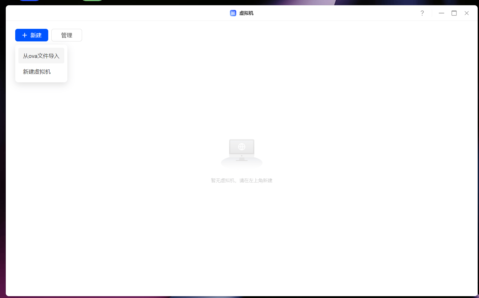
Task: Click the 虚拟机 title text in the header
Action: [x=246, y=13]
